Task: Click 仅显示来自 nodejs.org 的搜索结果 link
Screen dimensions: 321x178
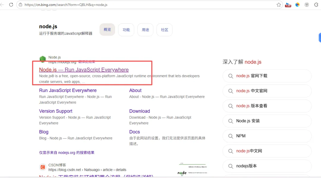Action: coord(67,153)
